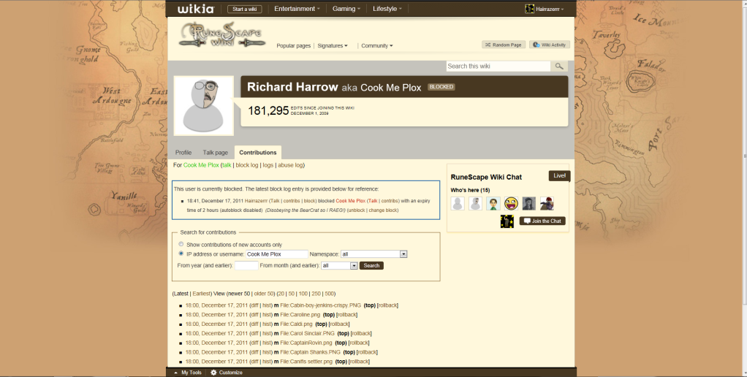Screen dimensions: 747x377
Task: Click Richard Harrow's profile avatar image
Action: tap(203, 105)
